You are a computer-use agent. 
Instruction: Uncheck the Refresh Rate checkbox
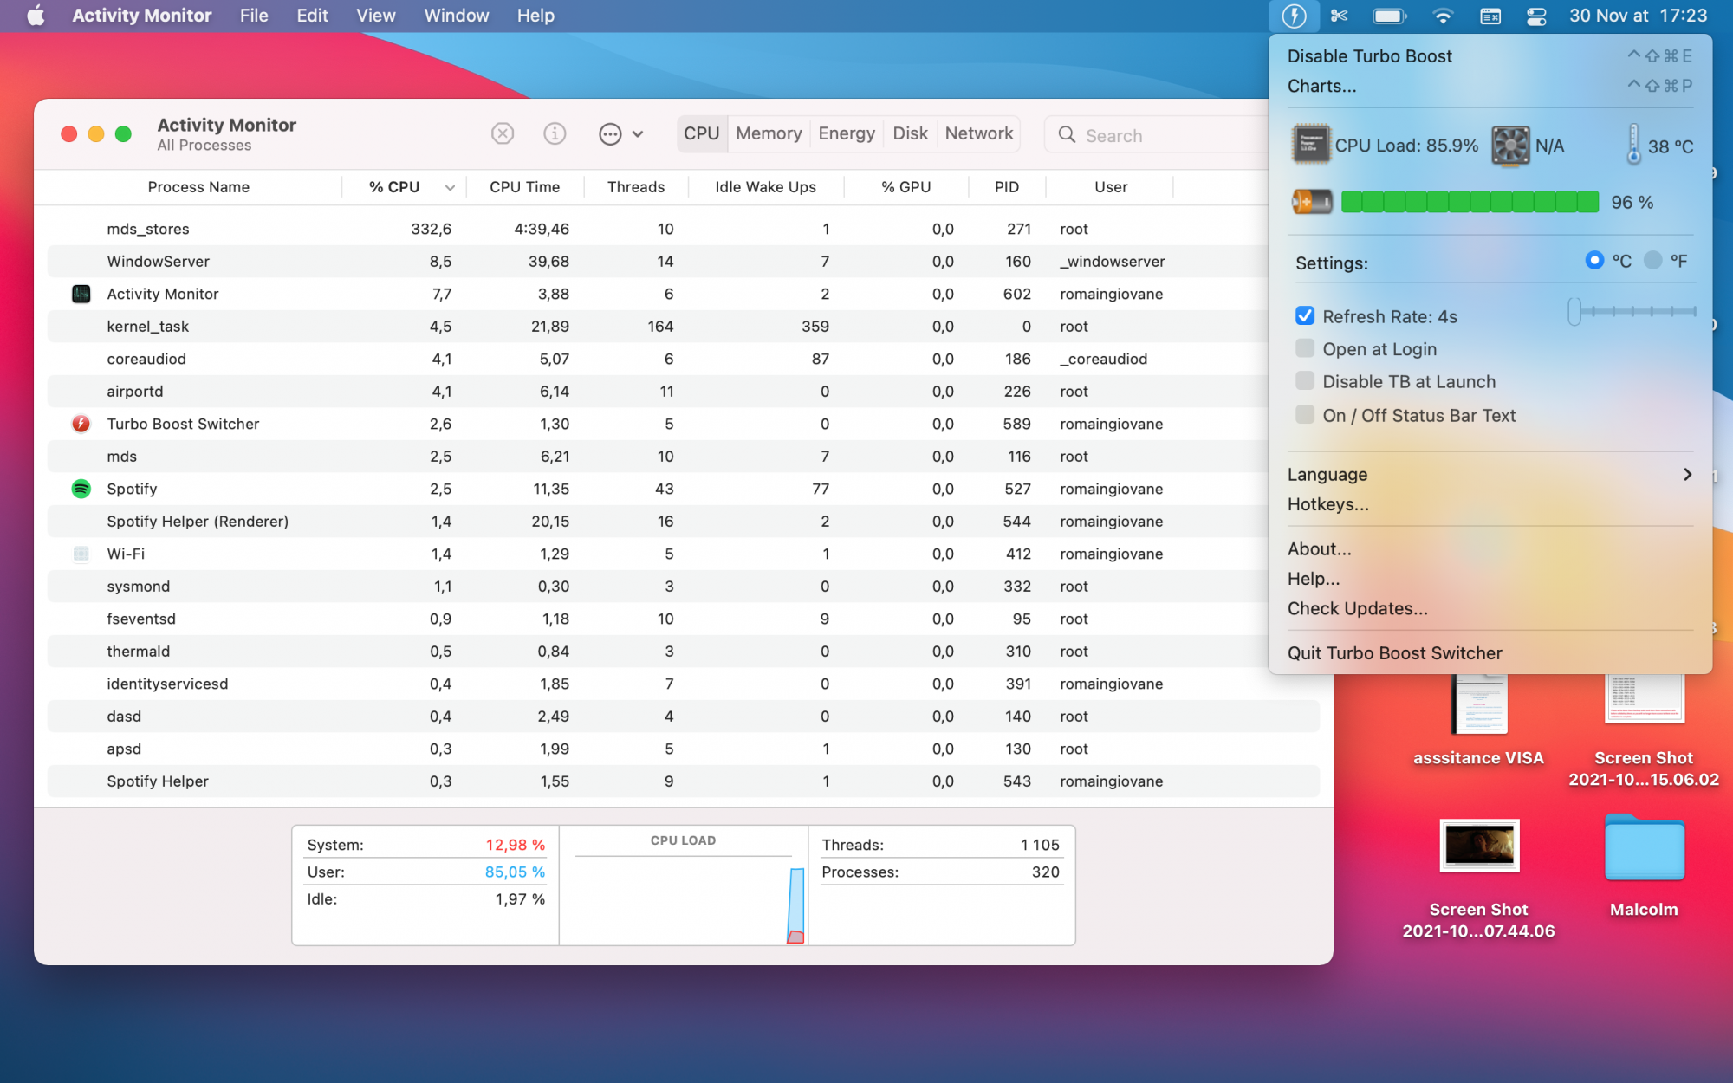(1305, 316)
